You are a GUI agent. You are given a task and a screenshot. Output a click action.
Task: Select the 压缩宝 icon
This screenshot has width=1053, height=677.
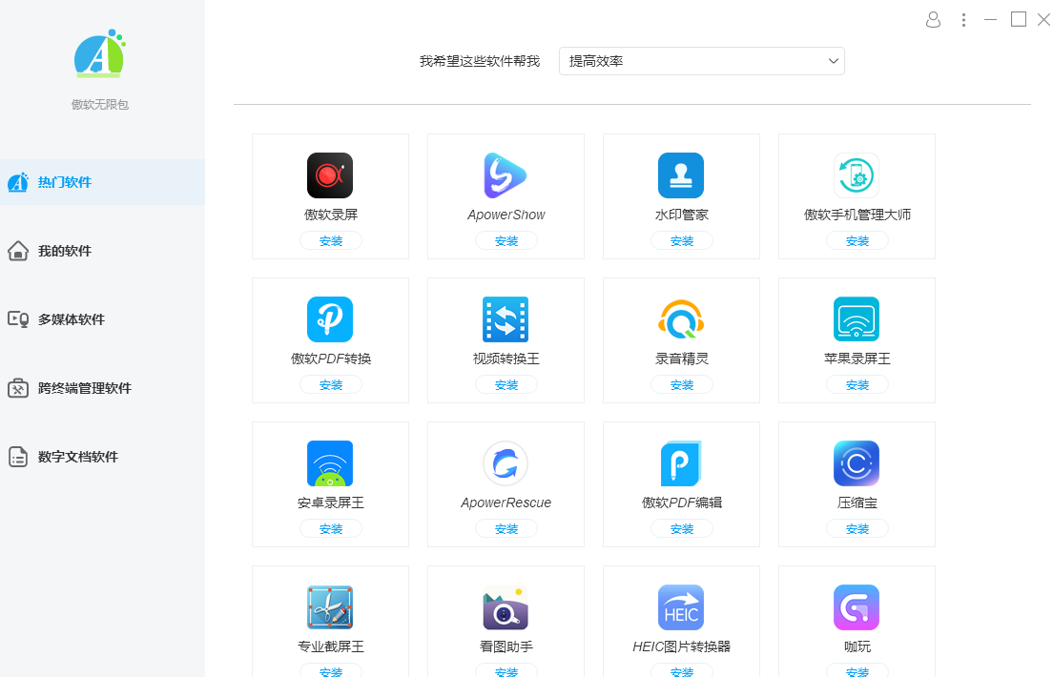point(857,463)
